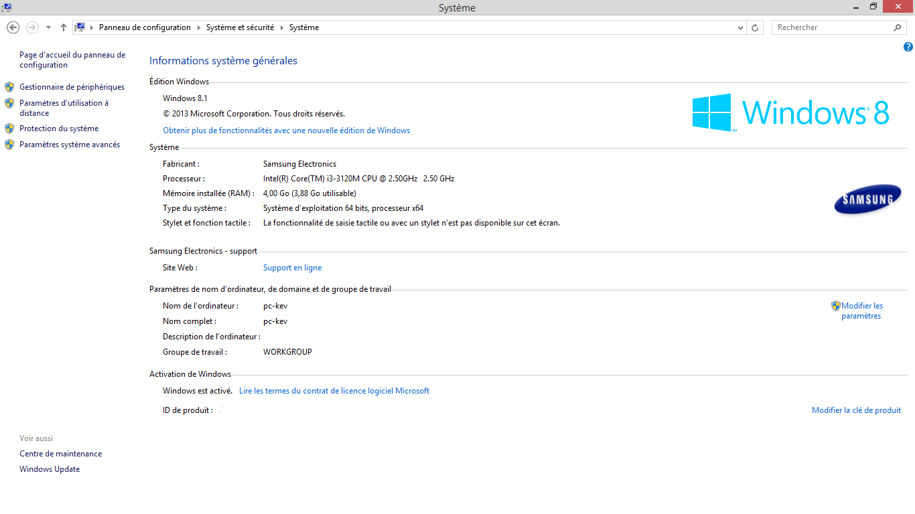Open Page d'accueil du panneau de configuration
Viewport: 915px width, 514px height.
click(72, 60)
